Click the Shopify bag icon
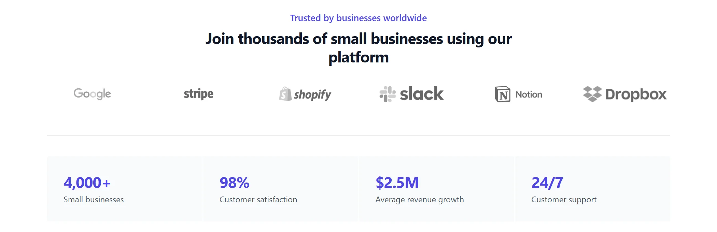717x232 pixels. click(285, 94)
